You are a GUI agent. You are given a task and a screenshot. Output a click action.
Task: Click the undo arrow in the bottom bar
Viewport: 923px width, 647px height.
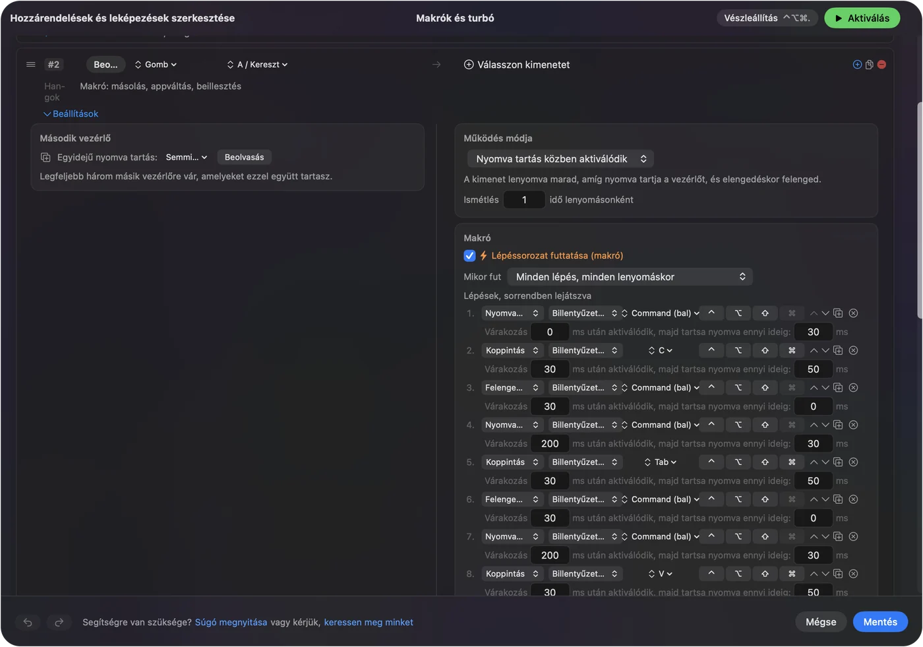click(28, 622)
